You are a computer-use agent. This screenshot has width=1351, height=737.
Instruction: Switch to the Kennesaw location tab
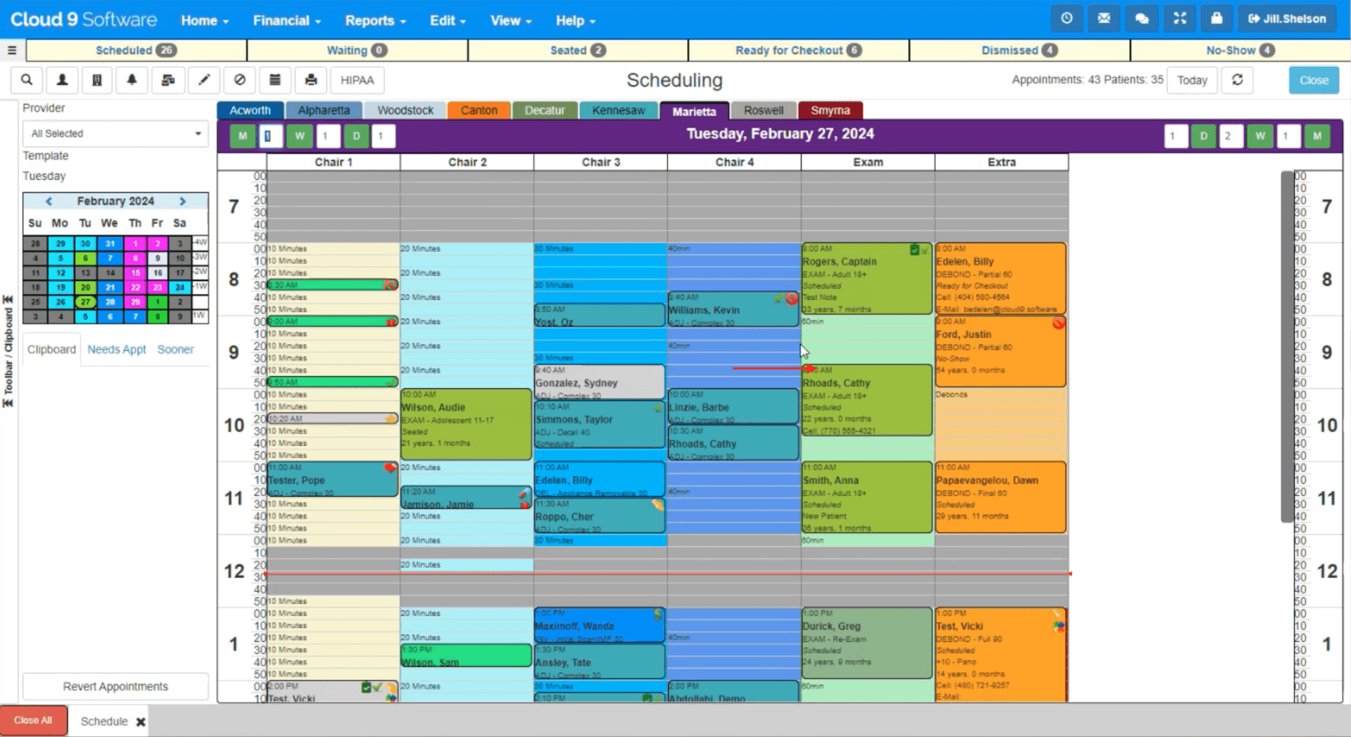[x=618, y=110]
